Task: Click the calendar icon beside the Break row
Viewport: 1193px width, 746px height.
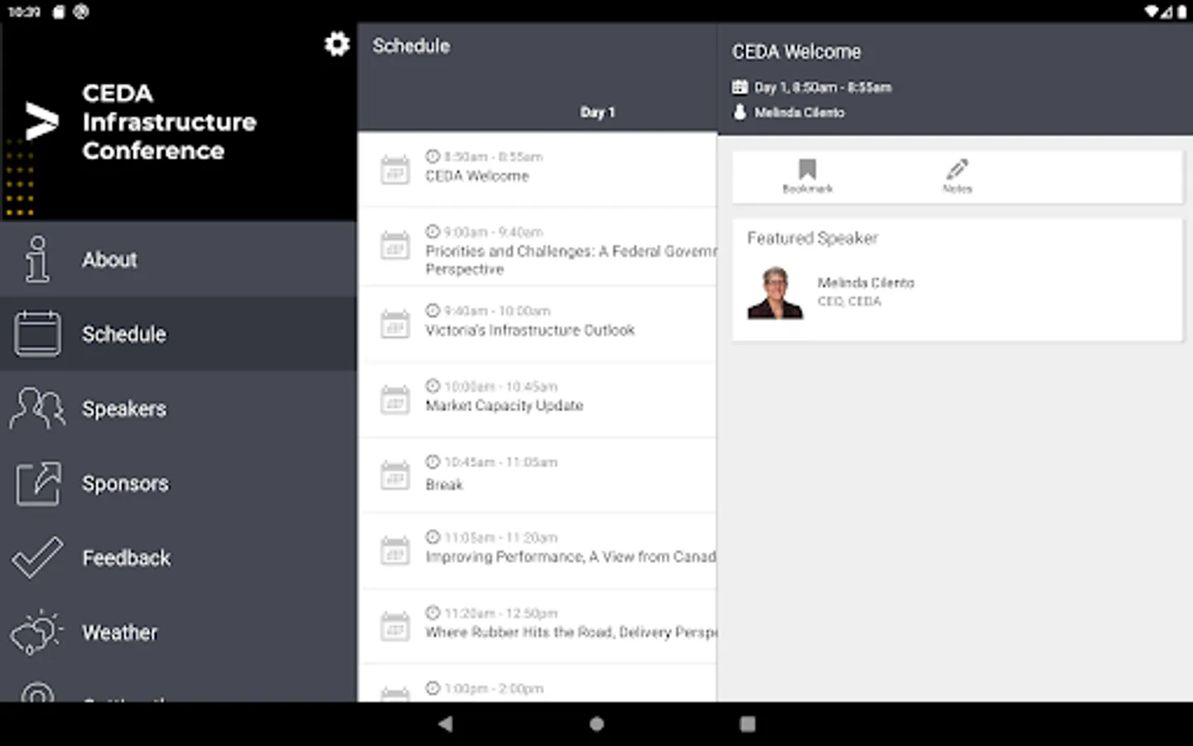Action: (x=395, y=475)
